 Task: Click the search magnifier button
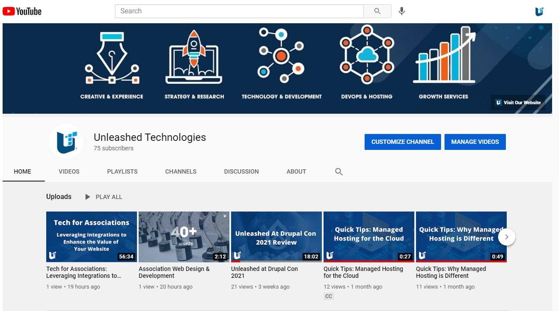click(377, 11)
